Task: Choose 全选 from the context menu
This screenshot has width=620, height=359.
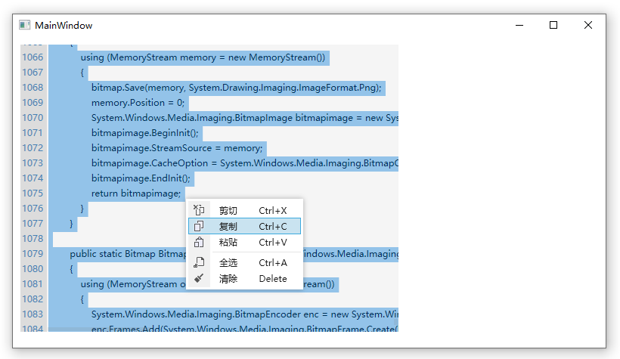Action: tap(244, 262)
